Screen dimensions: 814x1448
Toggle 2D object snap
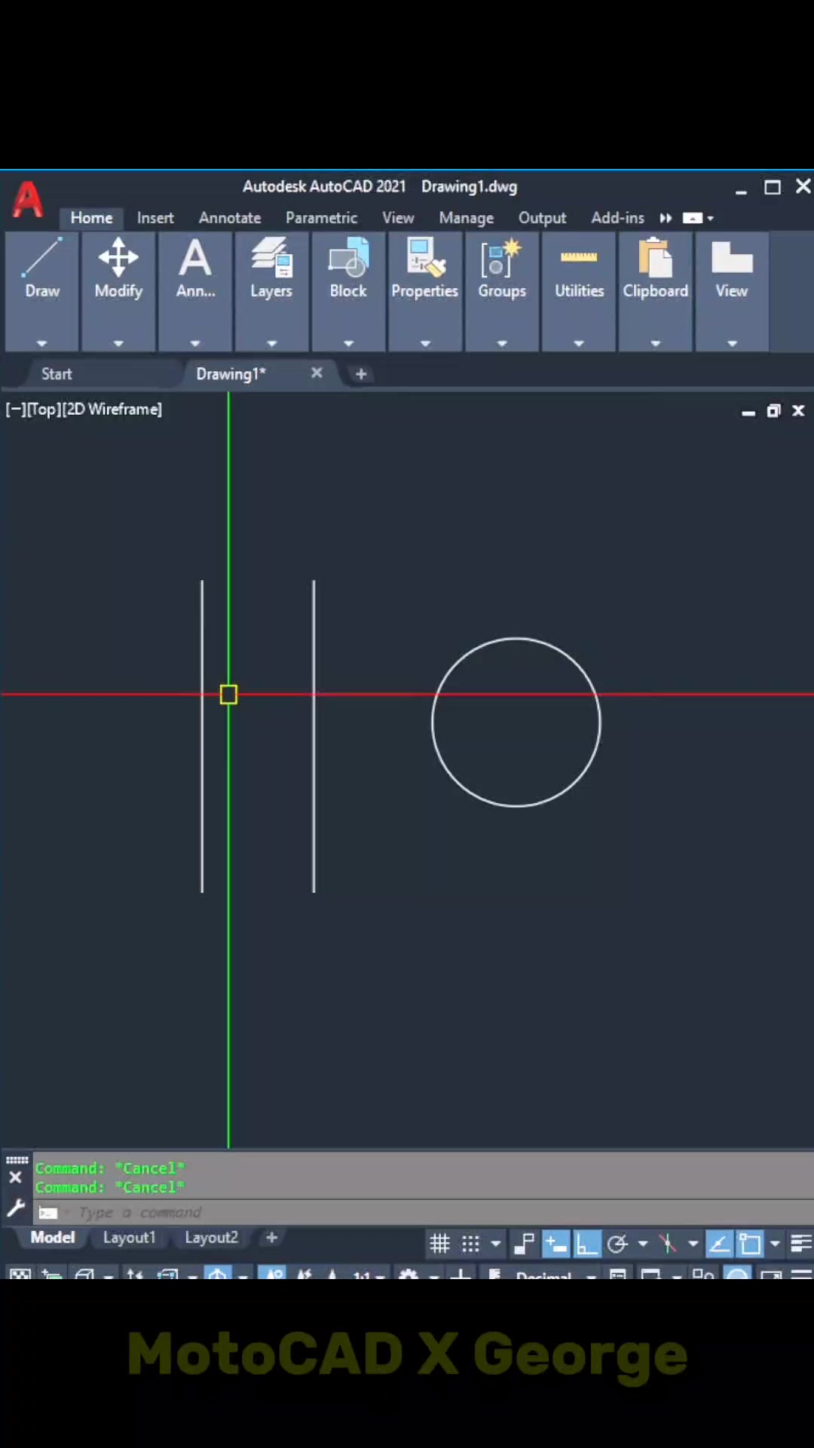tap(750, 1244)
